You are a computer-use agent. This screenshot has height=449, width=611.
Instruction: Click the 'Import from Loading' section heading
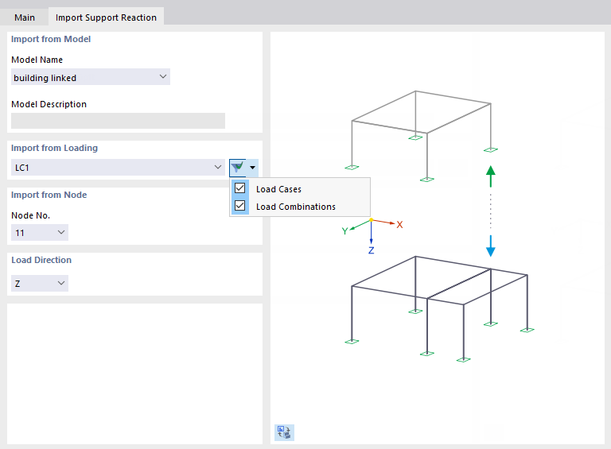pos(54,148)
